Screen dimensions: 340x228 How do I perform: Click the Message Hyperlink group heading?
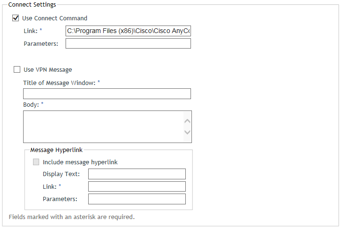[x=57, y=150]
